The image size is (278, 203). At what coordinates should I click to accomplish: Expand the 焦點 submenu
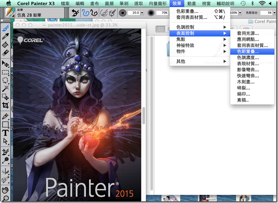click(200, 39)
